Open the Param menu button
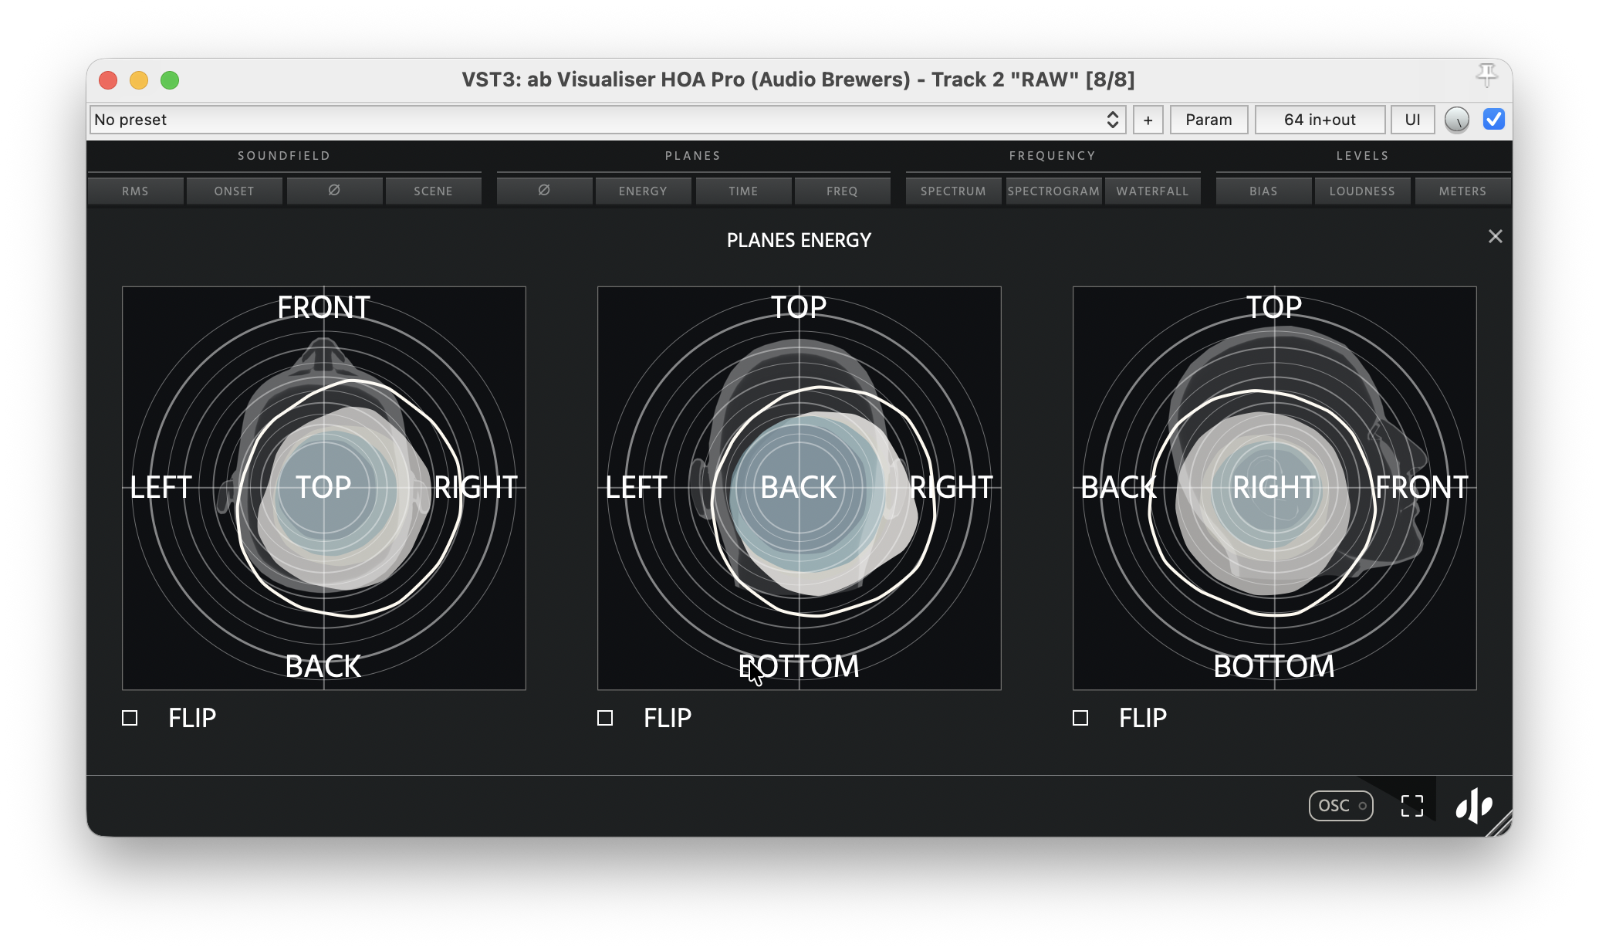Image resolution: width=1599 pixels, height=951 pixels. point(1209,120)
